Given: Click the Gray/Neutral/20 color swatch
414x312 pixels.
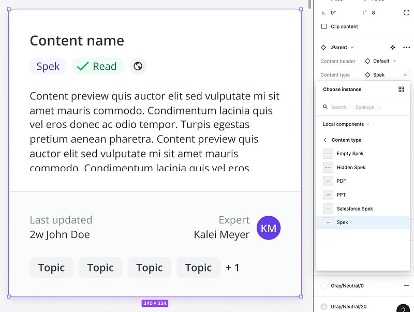Looking at the screenshot, I should pyautogui.click(x=324, y=307).
